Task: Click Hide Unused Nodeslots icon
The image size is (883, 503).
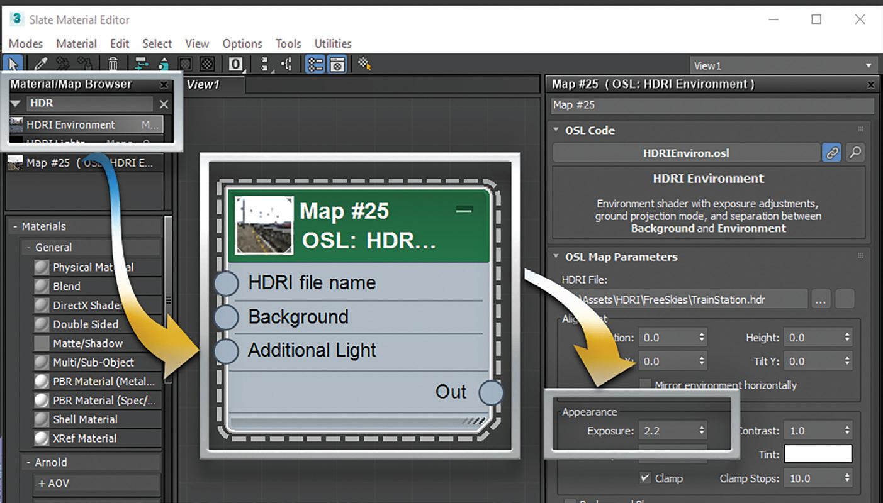Action: (x=163, y=64)
